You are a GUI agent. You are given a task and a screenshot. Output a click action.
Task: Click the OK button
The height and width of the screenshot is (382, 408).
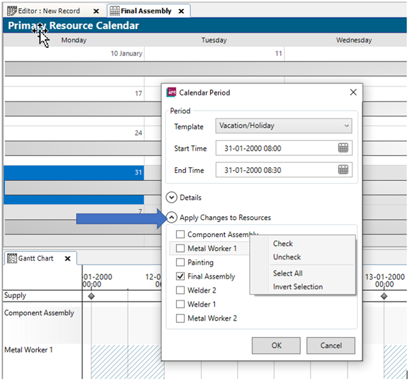coord(276,346)
